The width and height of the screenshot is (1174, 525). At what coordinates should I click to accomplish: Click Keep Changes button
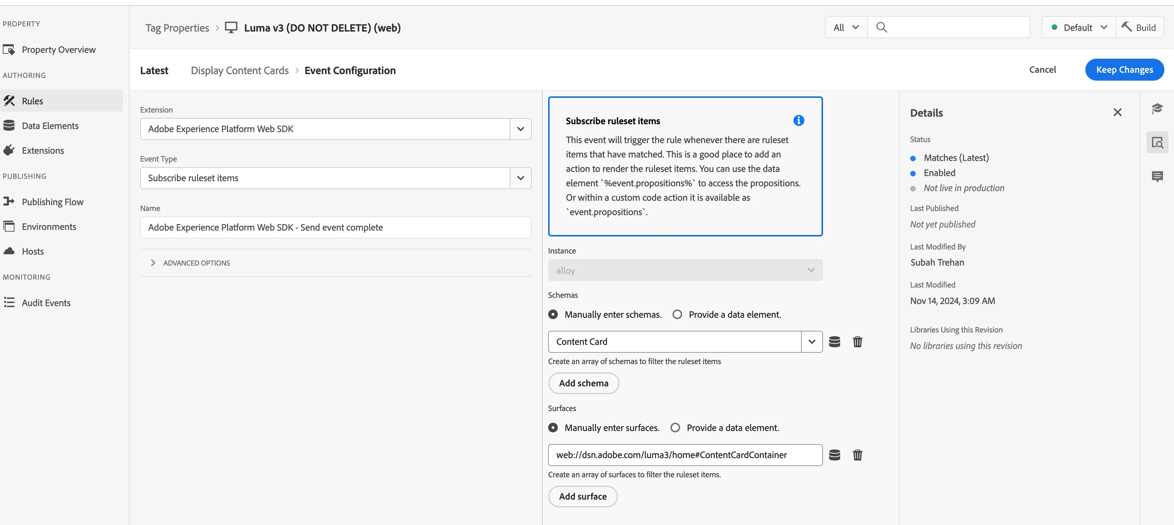[x=1124, y=70]
